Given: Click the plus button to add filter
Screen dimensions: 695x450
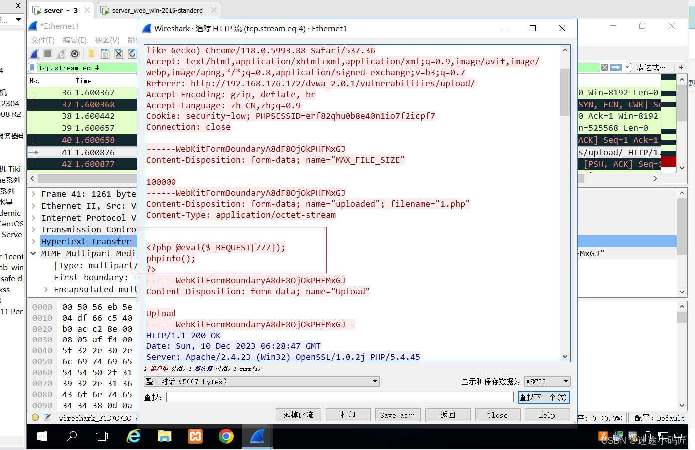Looking at the screenshot, I should click(681, 67).
